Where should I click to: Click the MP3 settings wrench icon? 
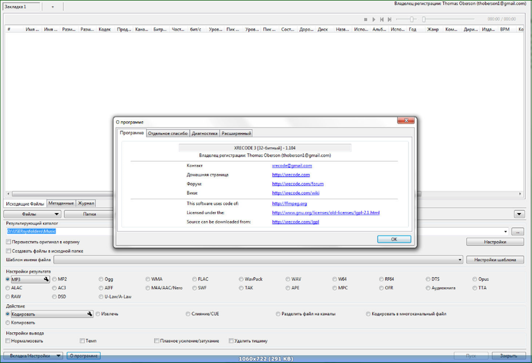tap(46, 279)
